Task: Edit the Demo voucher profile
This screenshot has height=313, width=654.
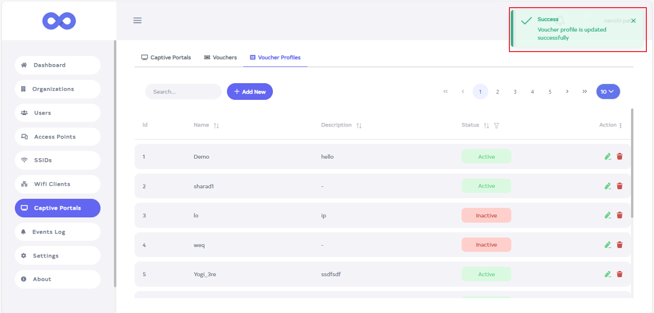Action: [608, 156]
